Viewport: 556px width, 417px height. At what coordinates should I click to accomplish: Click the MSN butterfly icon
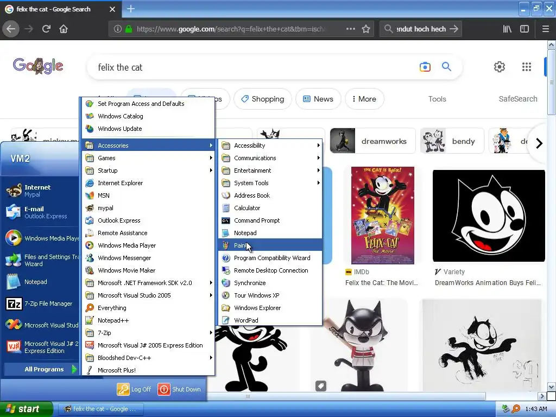(x=90, y=195)
